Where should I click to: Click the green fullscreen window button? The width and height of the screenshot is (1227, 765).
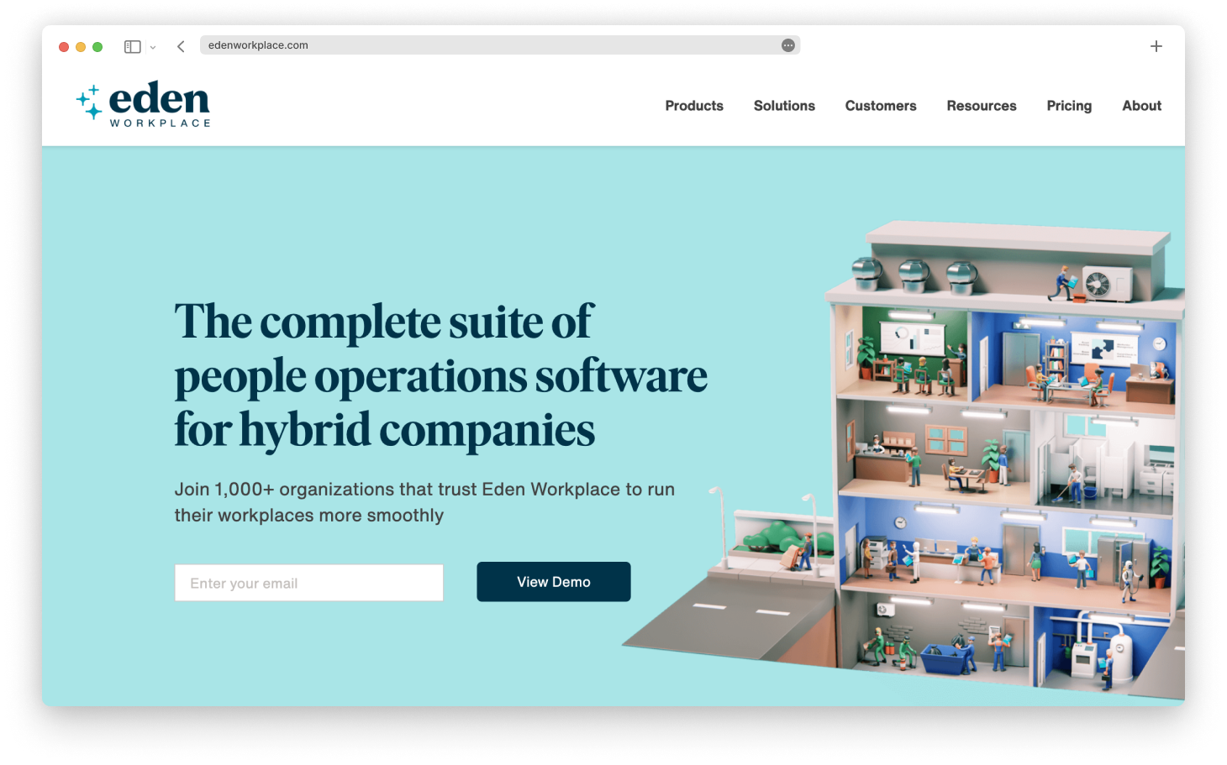[x=97, y=47]
